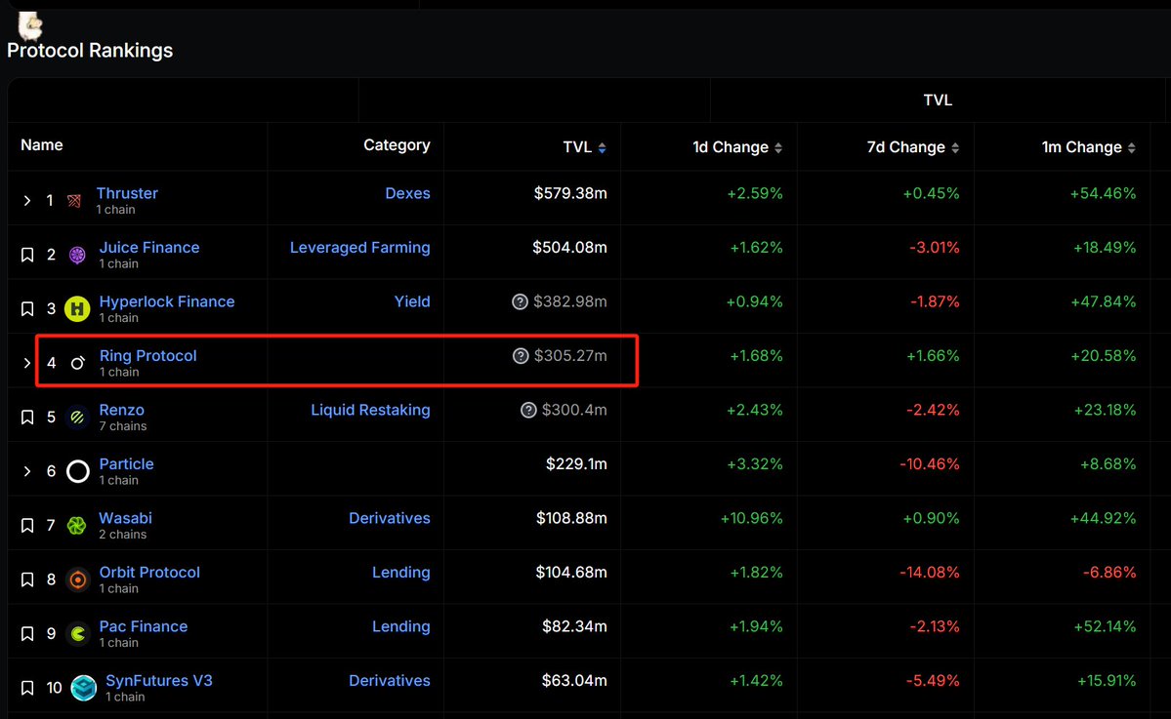Expand the Ring Protocol row chevron
The height and width of the screenshot is (719, 1171).
click(27, 363)
